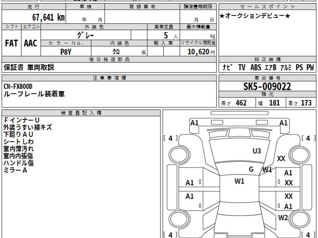Click the 車台番号 header

pos(268,78)
